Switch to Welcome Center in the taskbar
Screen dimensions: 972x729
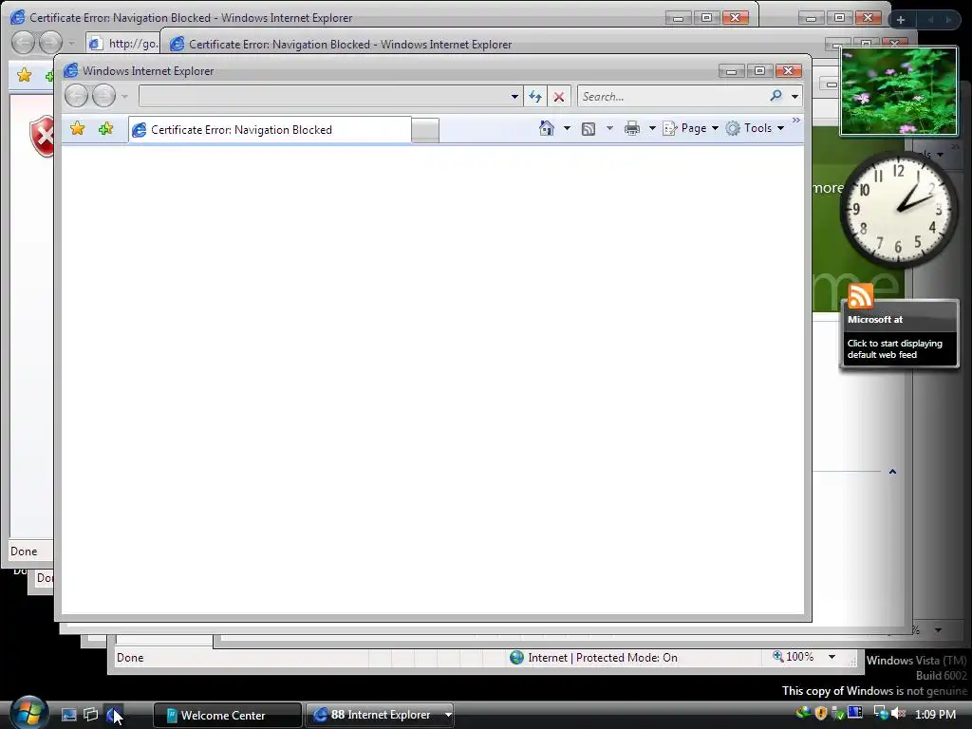click(227, 715)
